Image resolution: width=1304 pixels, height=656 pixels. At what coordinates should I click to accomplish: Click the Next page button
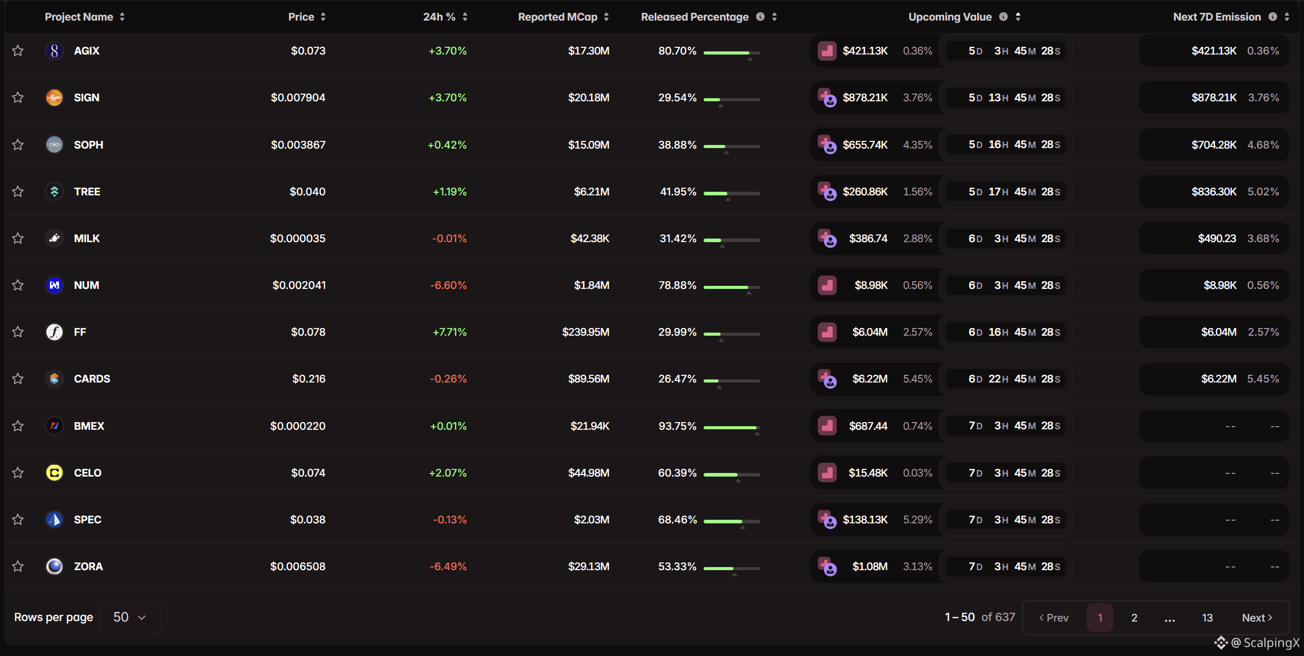pyautogui.click(x=1257, y=618)
